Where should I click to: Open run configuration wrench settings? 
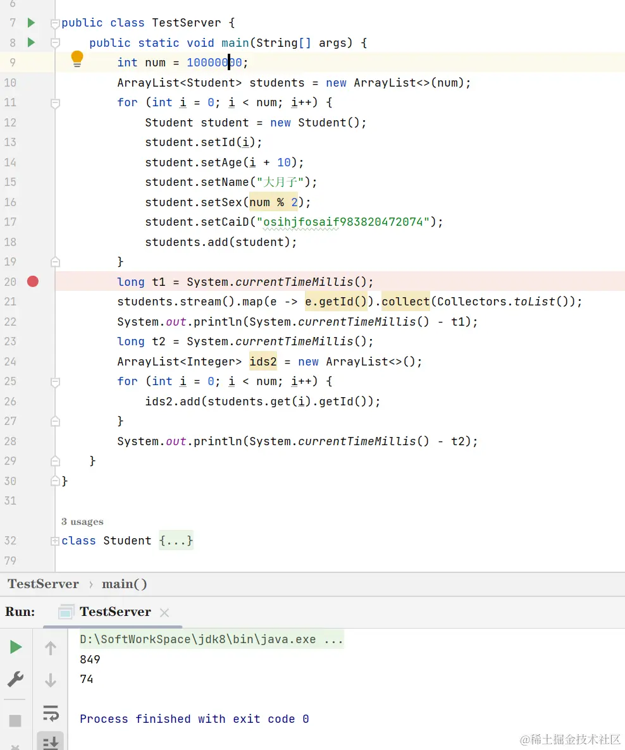(16, 680)
